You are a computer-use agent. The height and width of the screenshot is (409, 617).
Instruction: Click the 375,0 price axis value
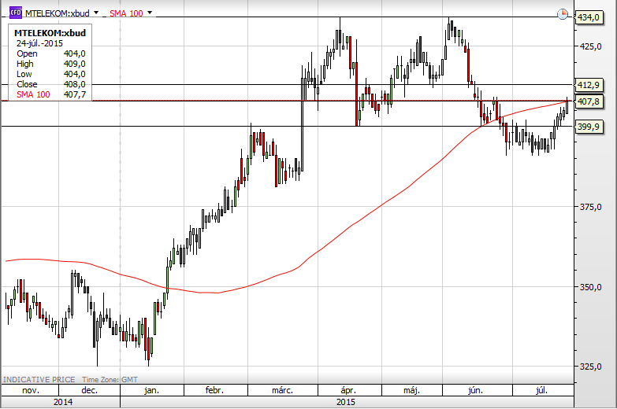pyautogui.click(x=590, y=207)
